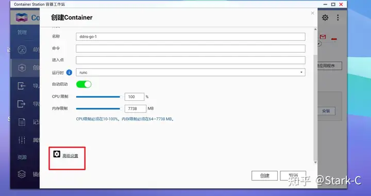The image size is (371, 196).
Task: Click the 内存限制 slider track
Action: coord(98,109)
